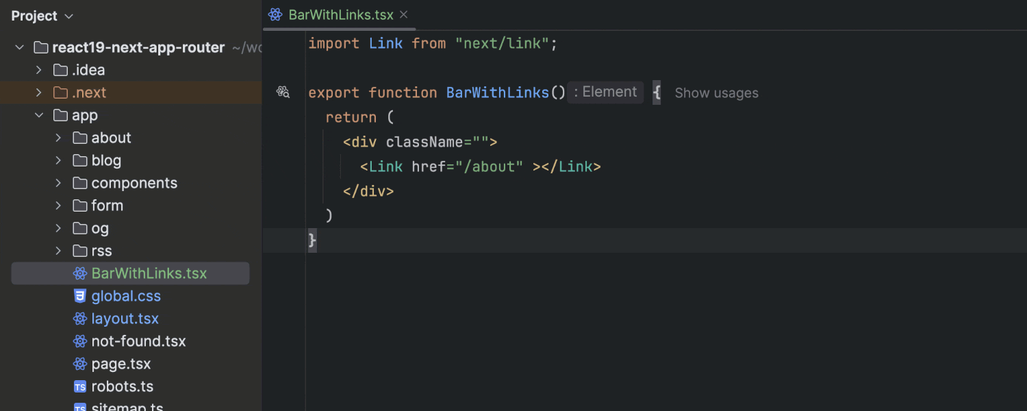Click the React icon next to not-found.tsx
This screenshot has width=1027, height=411.
(80, 341)
